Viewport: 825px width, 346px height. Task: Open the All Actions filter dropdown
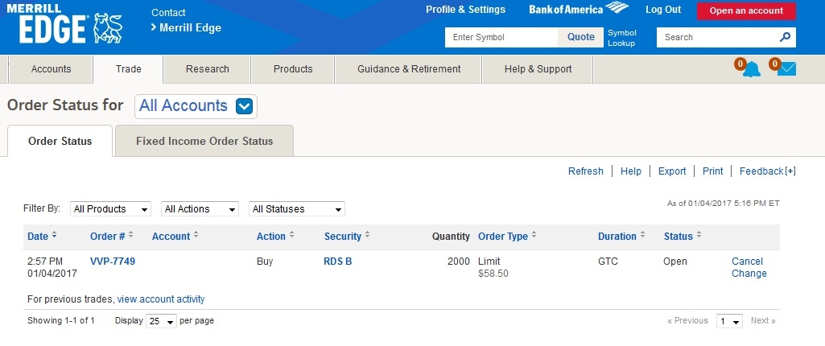pos(200,209)
